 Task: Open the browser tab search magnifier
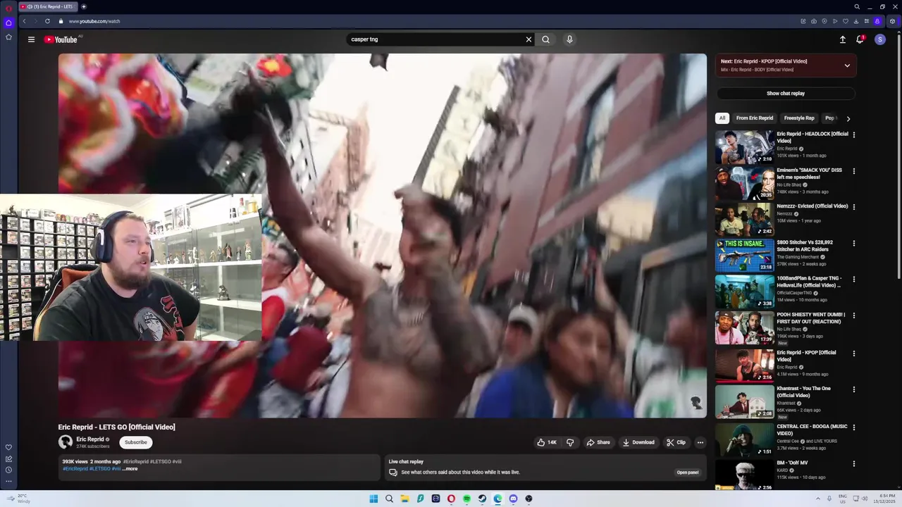pyautogui.click(x=857, y=6)
